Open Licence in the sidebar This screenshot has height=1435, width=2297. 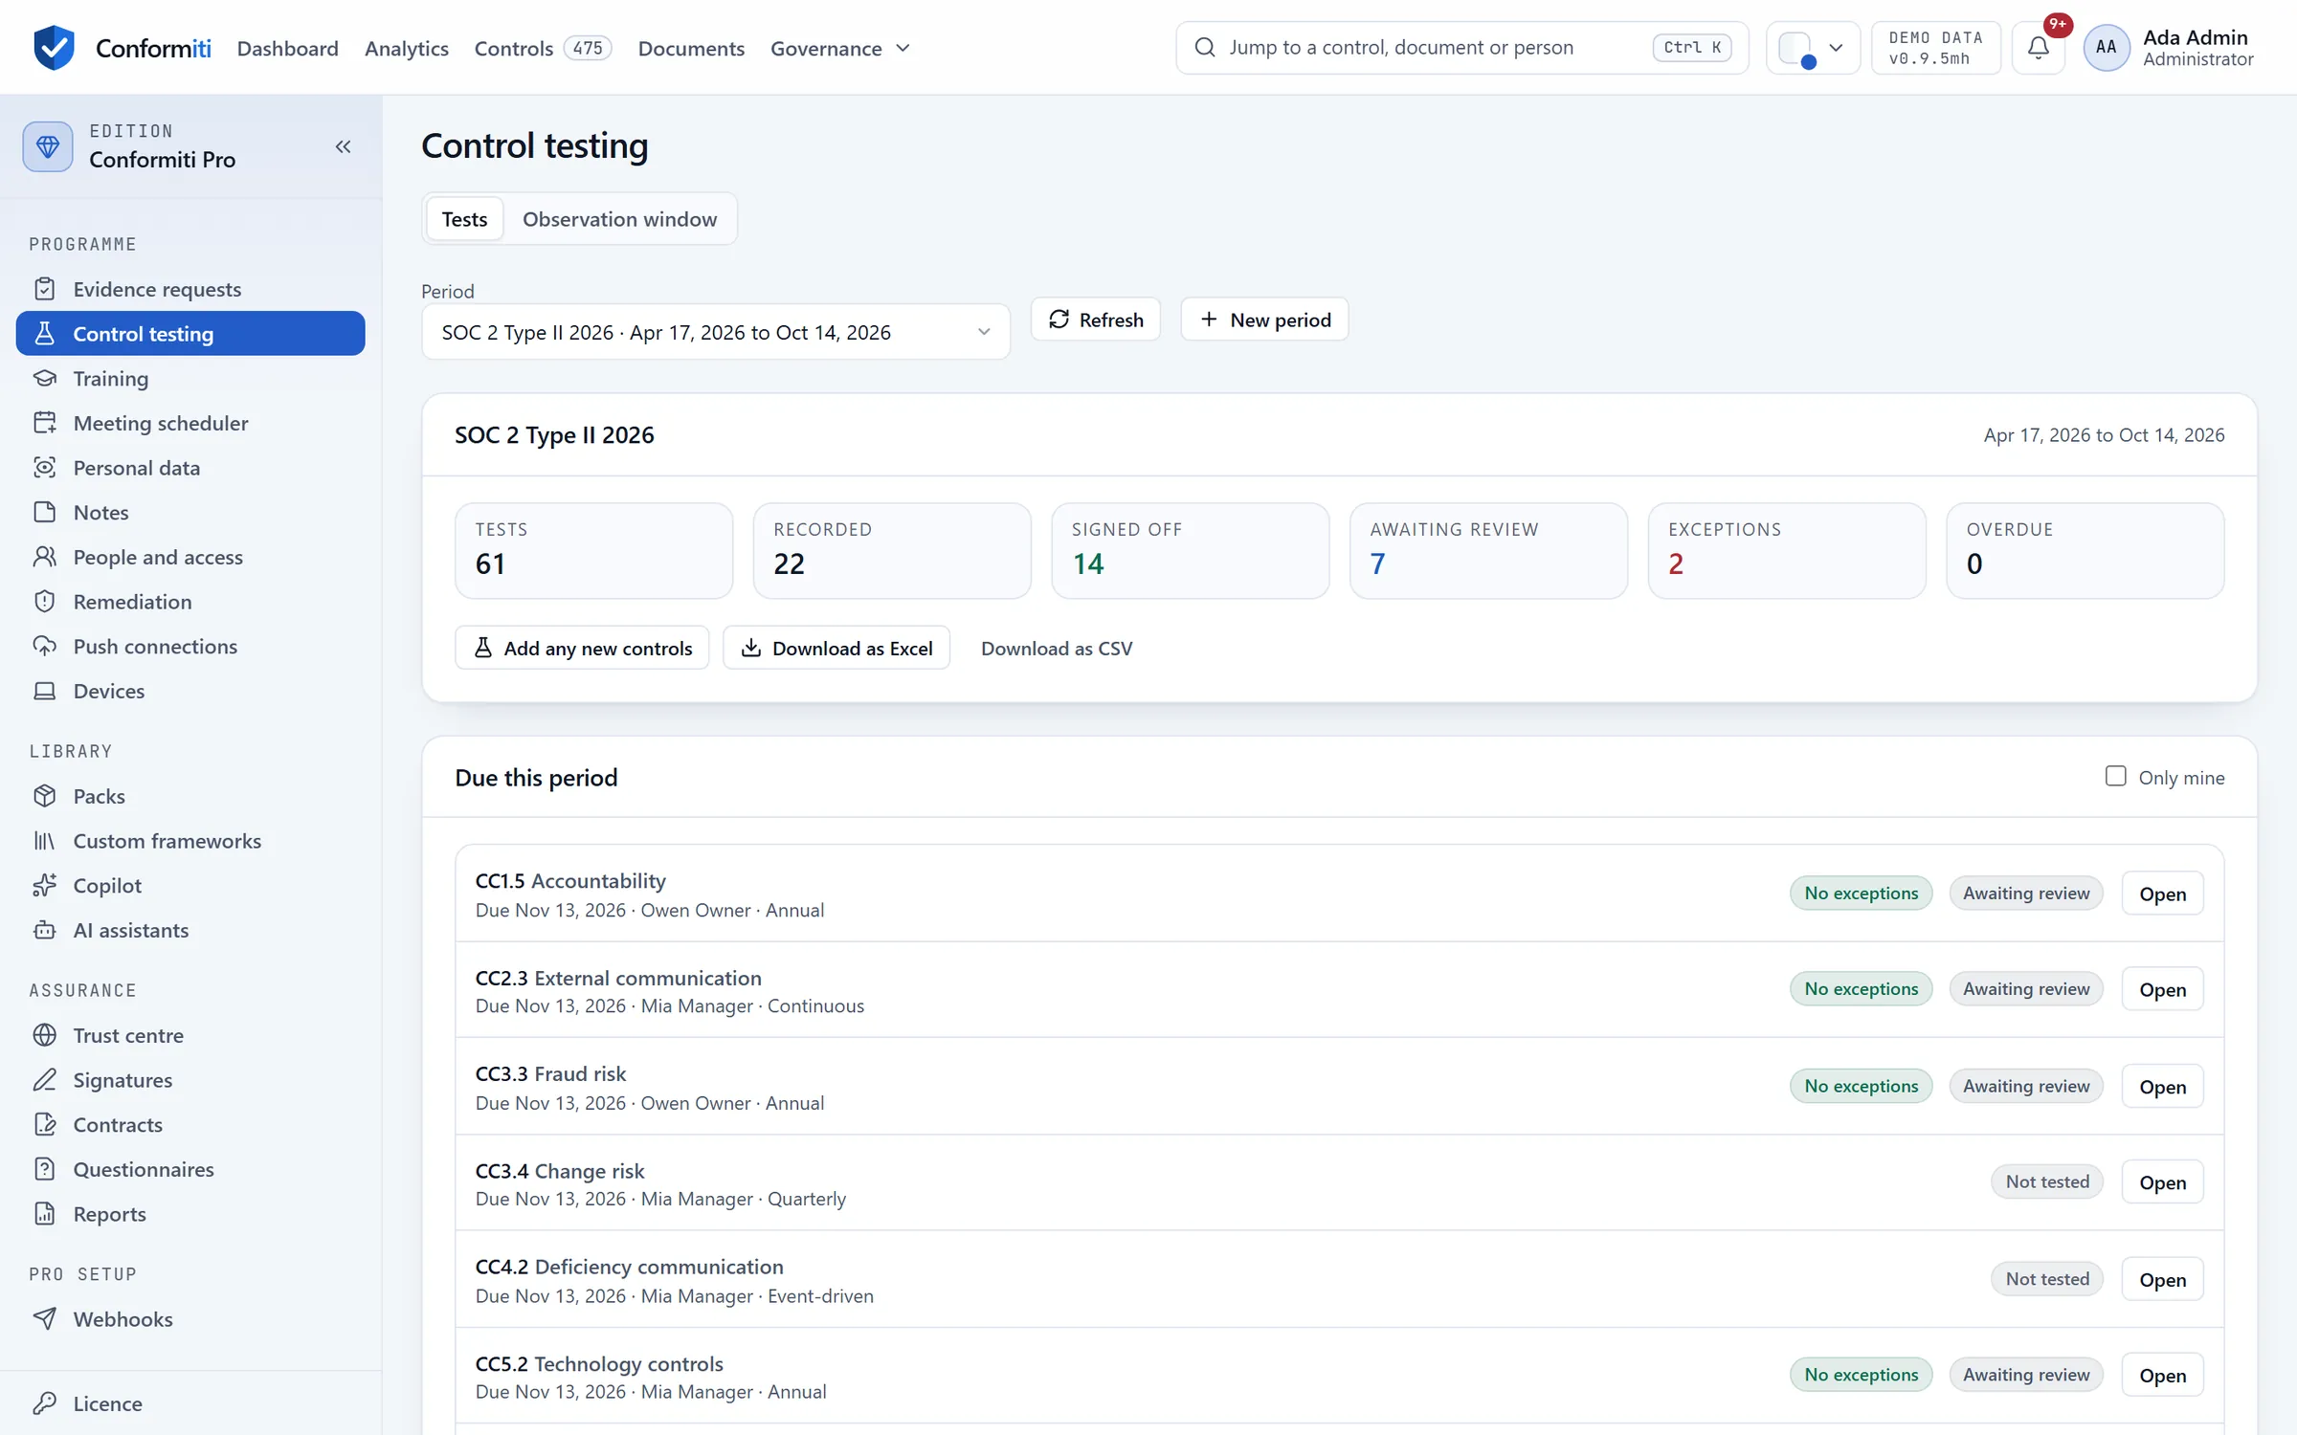[190, 1403]
